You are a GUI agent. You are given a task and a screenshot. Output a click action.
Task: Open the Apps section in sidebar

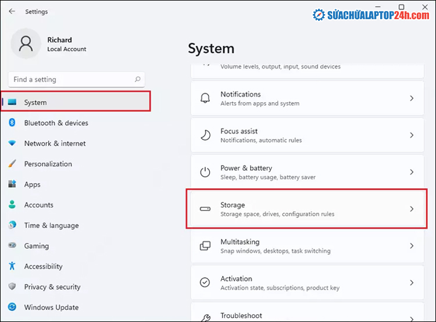(33, 184)
